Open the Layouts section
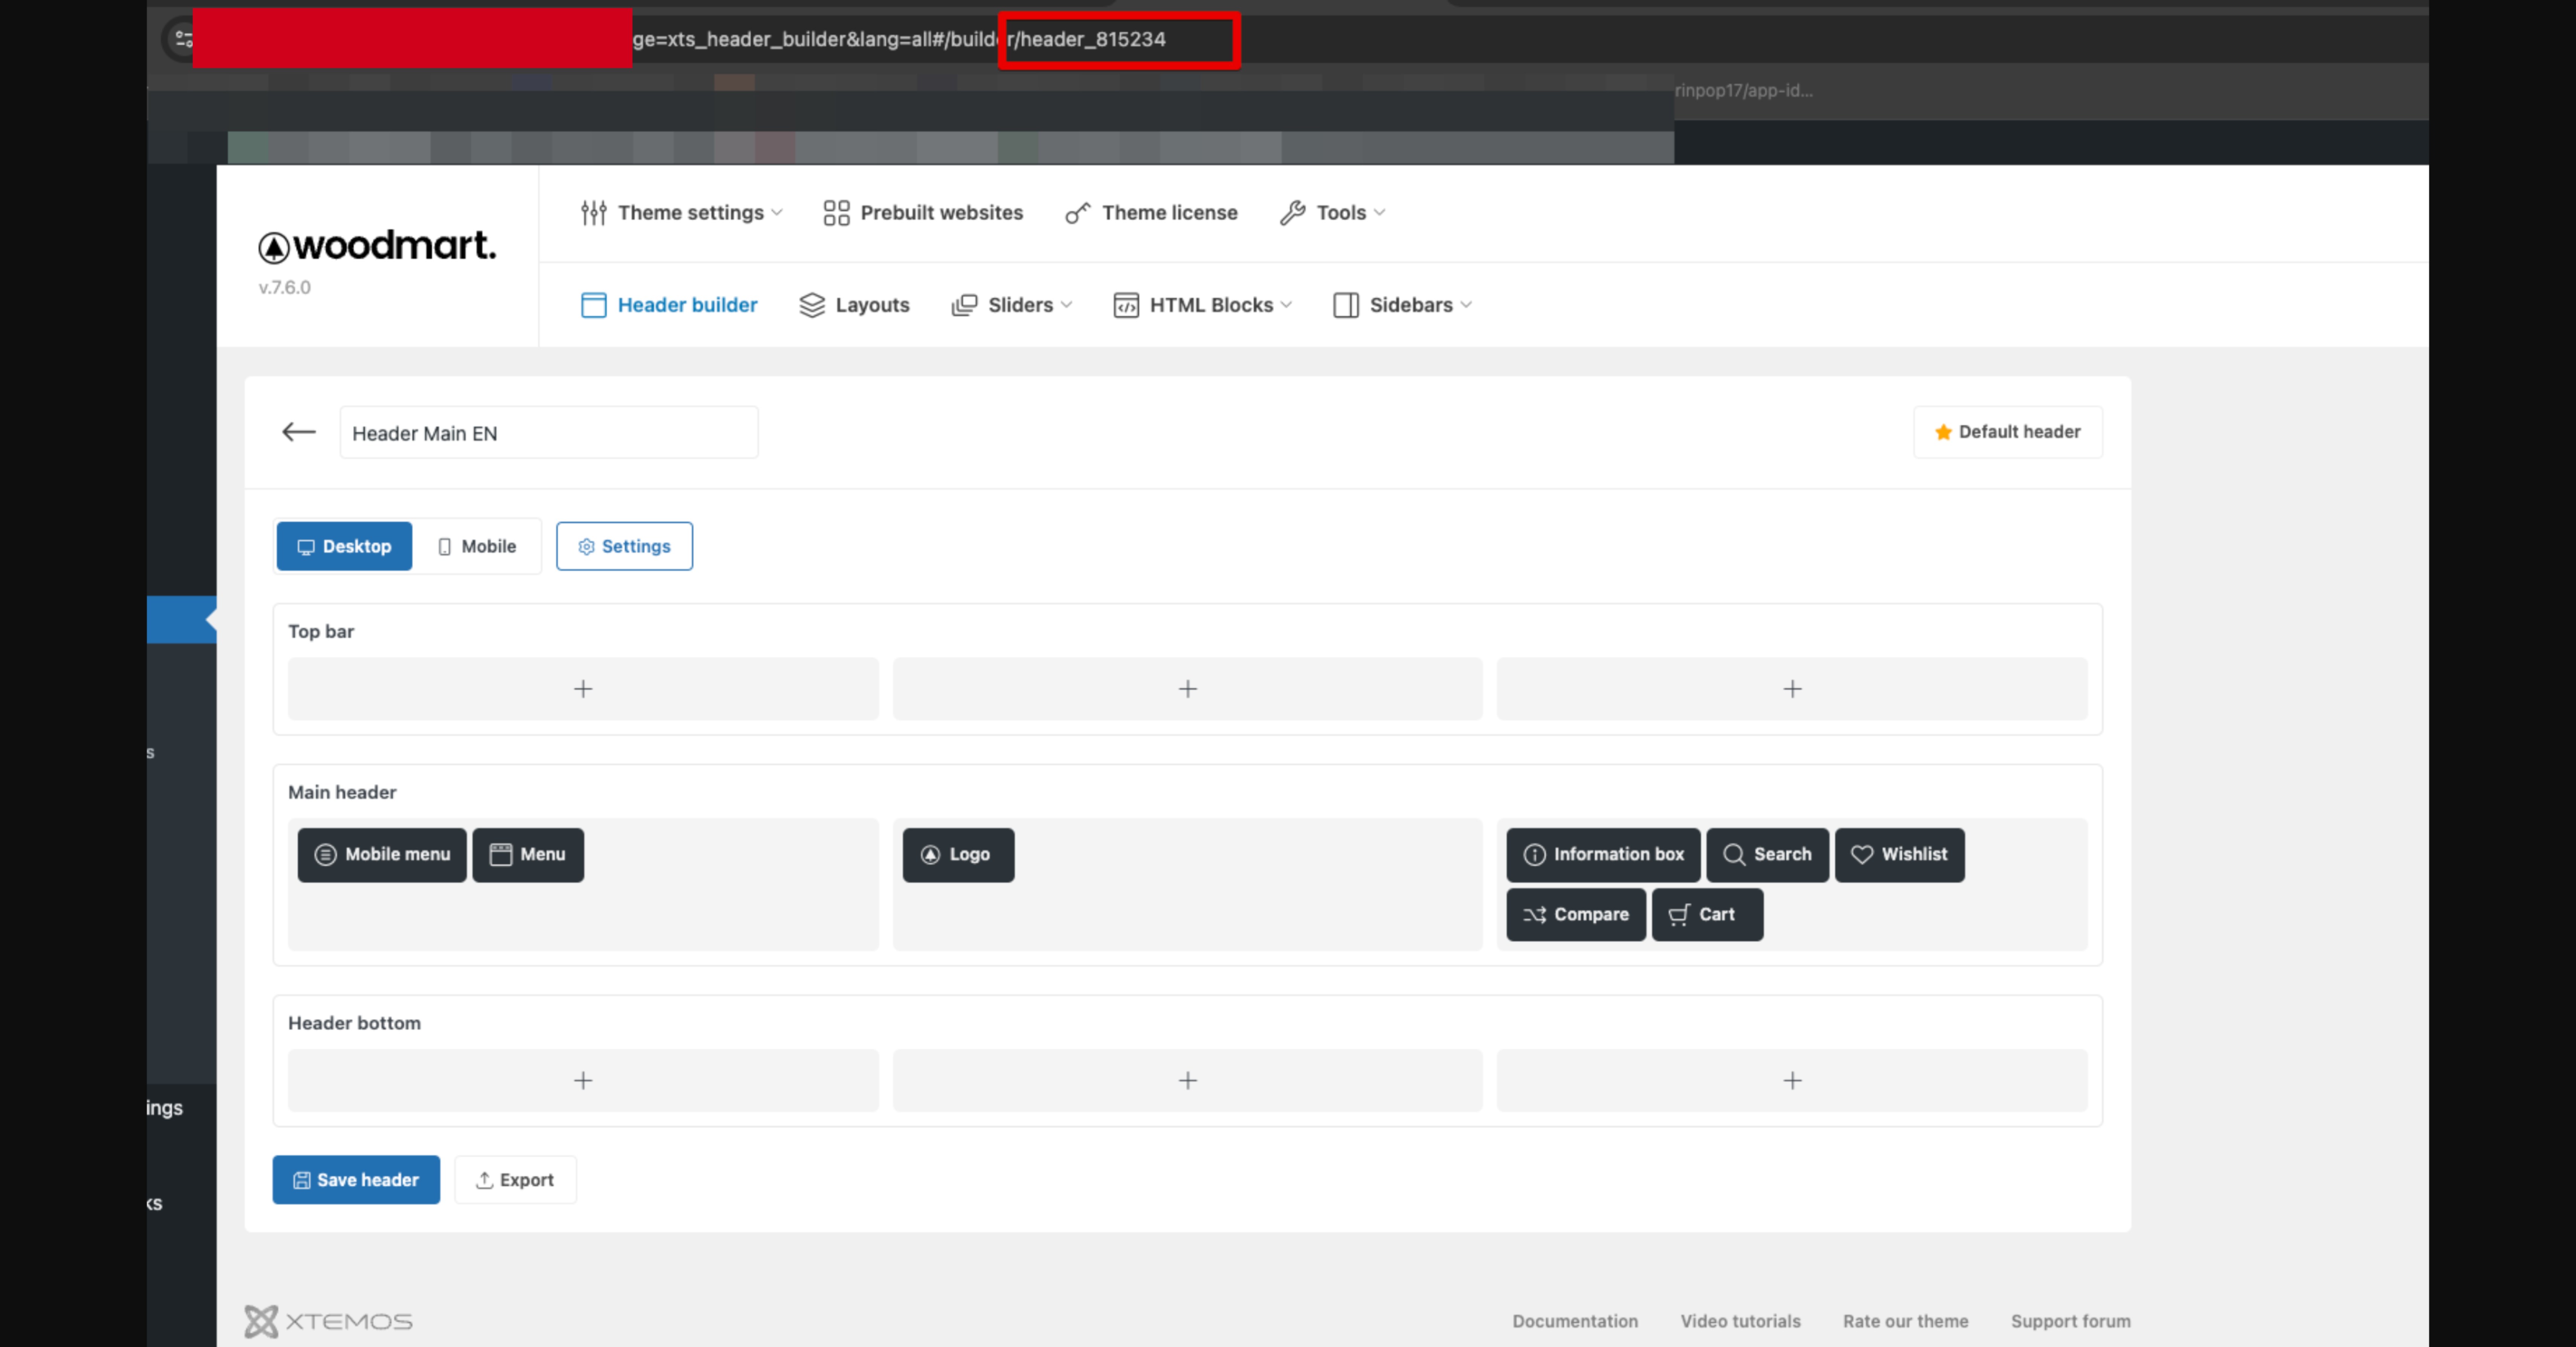 pos(854,305)
